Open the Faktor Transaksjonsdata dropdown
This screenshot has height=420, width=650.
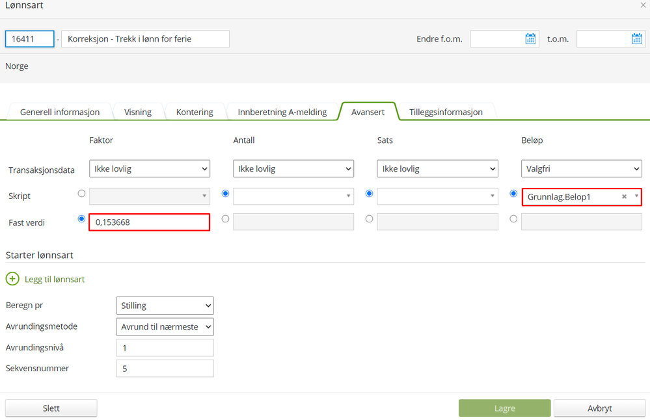click(x=150, y=169)
